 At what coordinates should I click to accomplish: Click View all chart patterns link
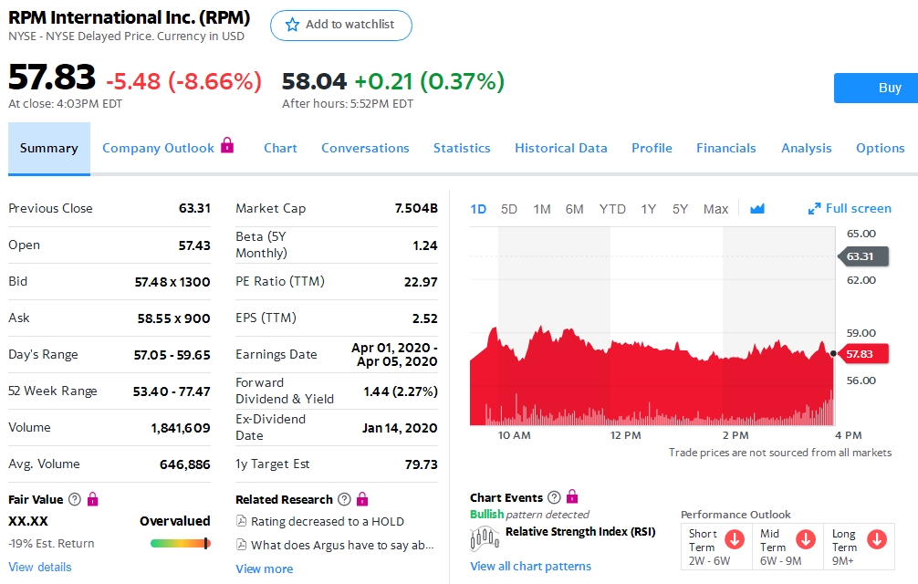pyautogui.click(x=530, y=567)
